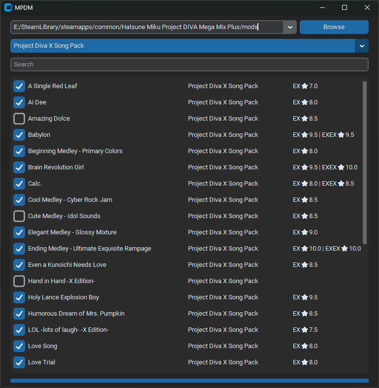The image size is (379, 388).
Task: Open the mods path dropdown arrow
Action: click(x=290, y=27)
